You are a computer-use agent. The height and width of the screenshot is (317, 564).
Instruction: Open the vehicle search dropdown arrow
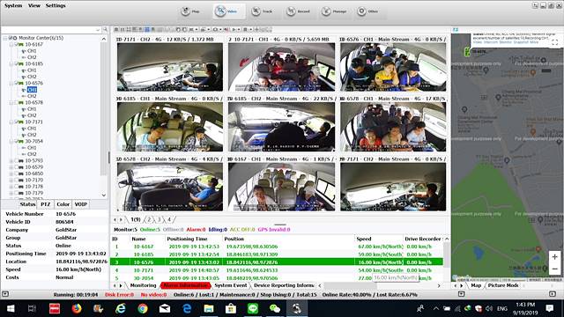coord(98,30)
